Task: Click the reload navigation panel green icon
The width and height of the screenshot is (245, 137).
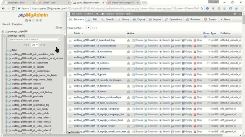Action: (x=41, y=20)
